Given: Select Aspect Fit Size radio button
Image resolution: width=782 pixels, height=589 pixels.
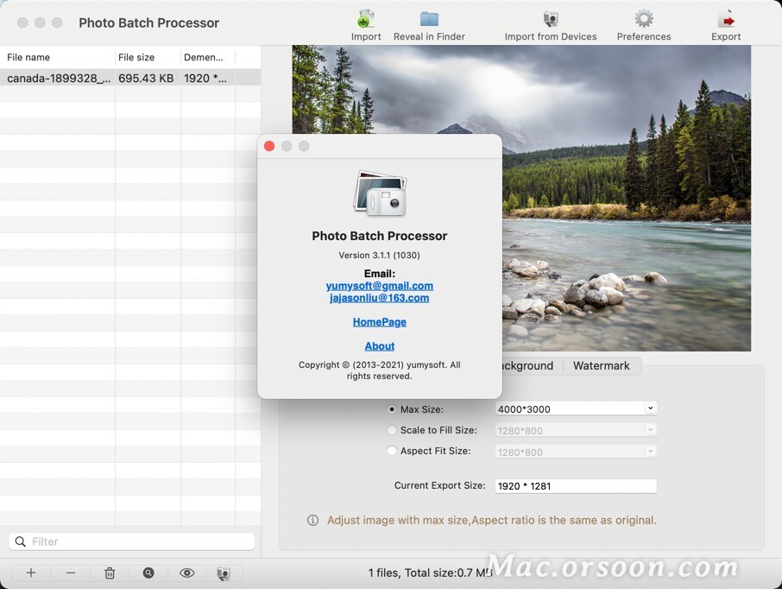Looking at the screenshot, I should click(392, 451).
